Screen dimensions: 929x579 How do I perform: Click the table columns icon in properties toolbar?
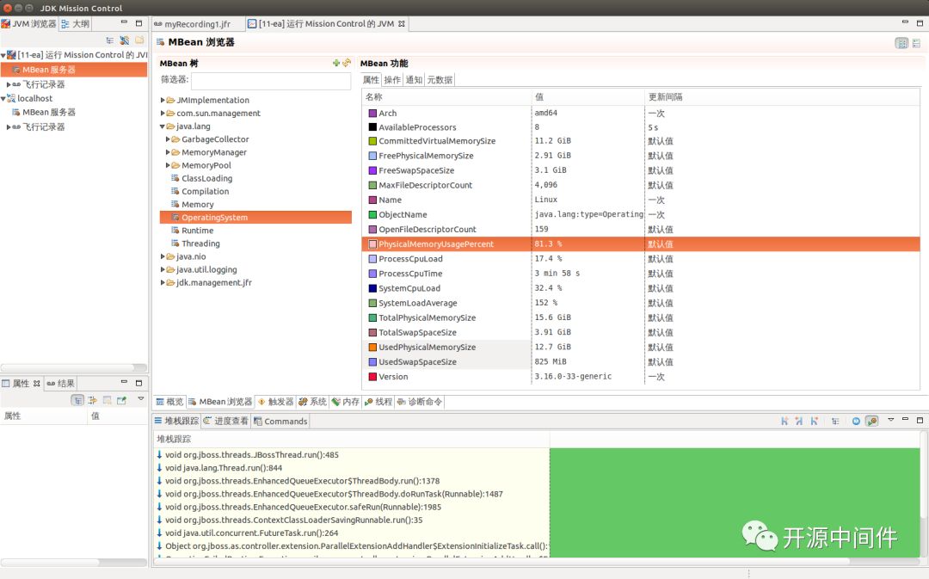click(x=108, y=400)
